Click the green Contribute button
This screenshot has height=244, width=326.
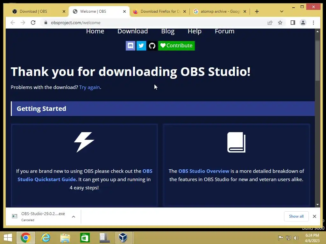click(x=176, y=46)
